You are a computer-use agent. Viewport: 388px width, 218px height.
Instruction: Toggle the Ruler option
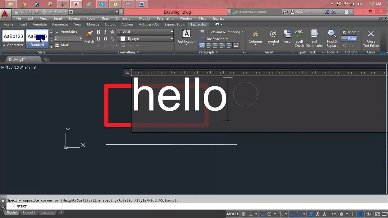(x=349, y=38)
